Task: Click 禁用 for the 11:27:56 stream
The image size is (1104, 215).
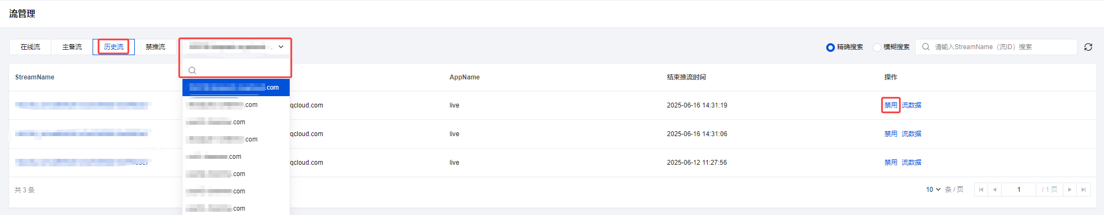Action: (x=891, y=163)
